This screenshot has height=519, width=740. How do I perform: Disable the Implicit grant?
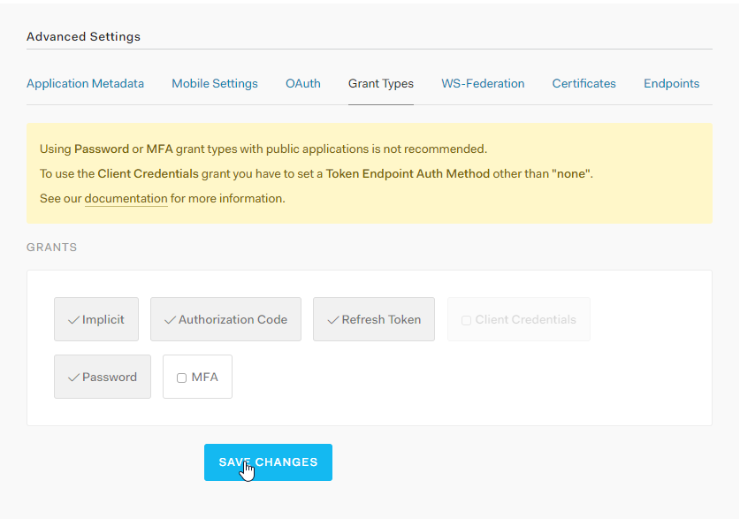coord(96,319)
